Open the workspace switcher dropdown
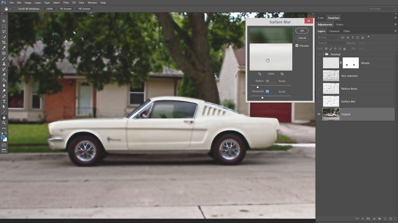Viewport: 398px width, 223px height. (381, 9)
